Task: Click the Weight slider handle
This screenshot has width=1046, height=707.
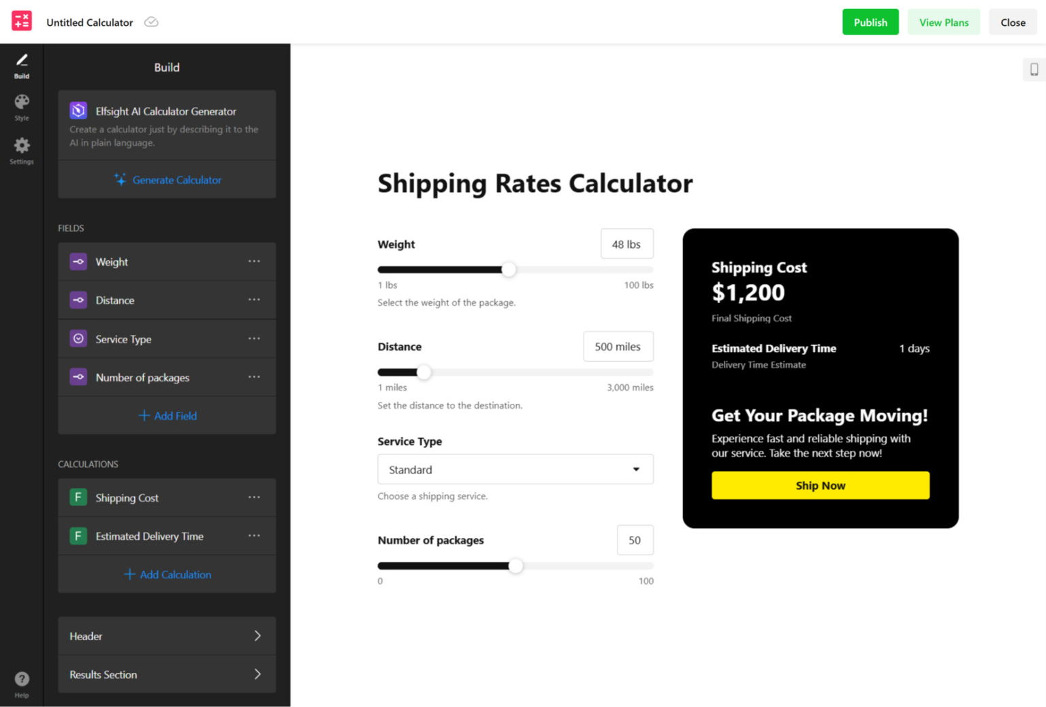Action: tap(508, 270)
